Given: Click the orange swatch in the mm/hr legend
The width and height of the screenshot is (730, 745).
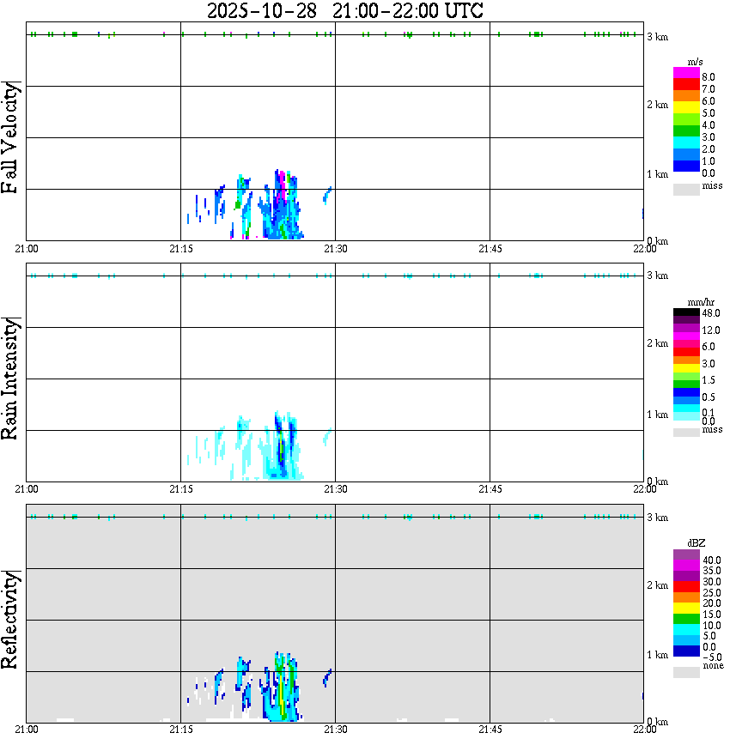Looking at the screenshot, I should click(x=686, y=360).
